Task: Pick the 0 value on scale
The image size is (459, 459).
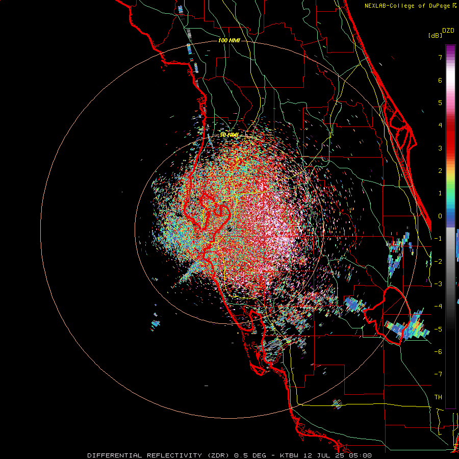Action: 440,216
